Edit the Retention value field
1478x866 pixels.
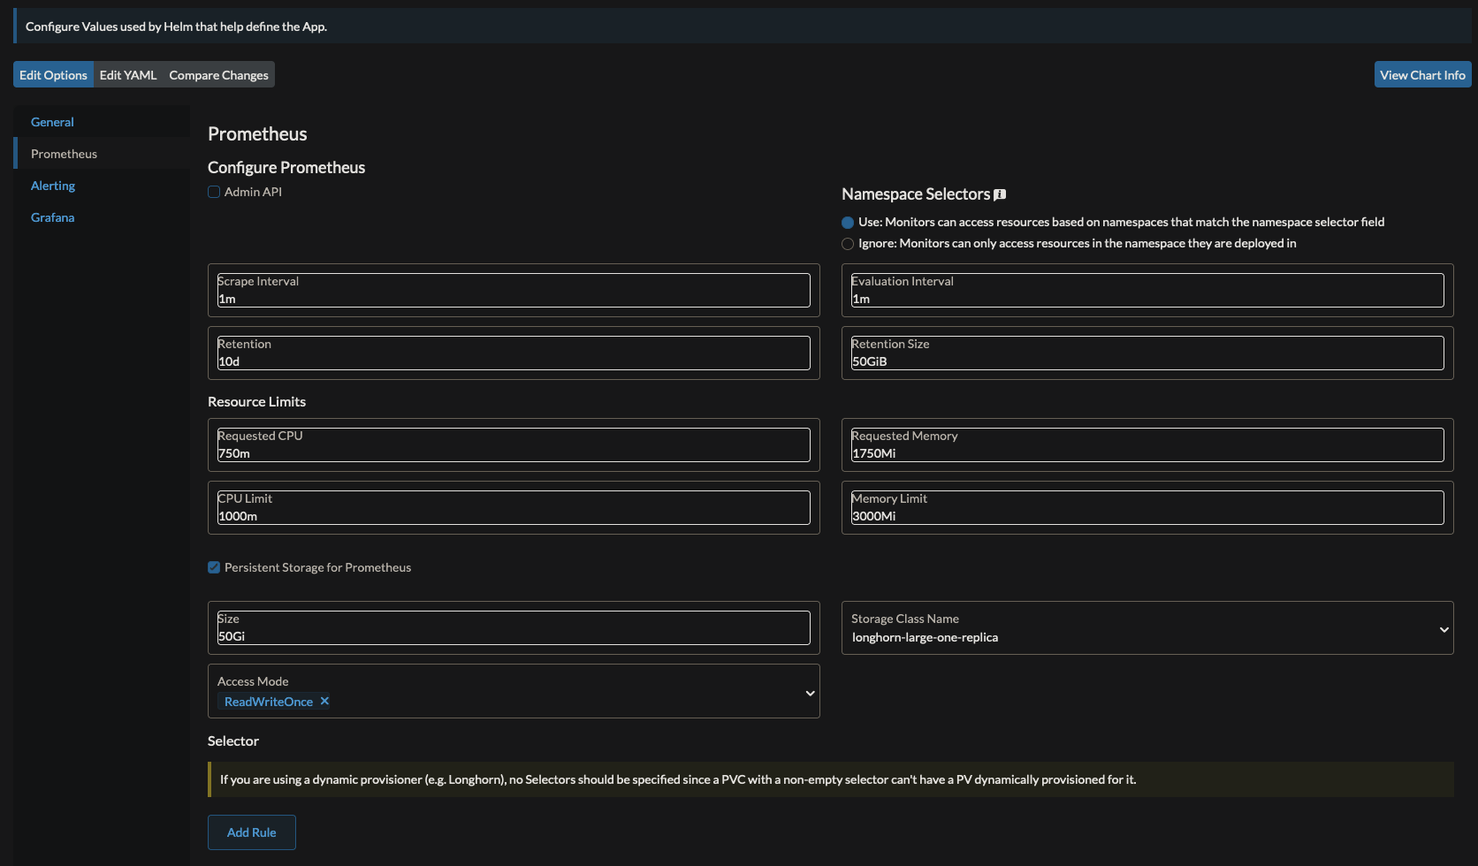[x=513, y=359]
